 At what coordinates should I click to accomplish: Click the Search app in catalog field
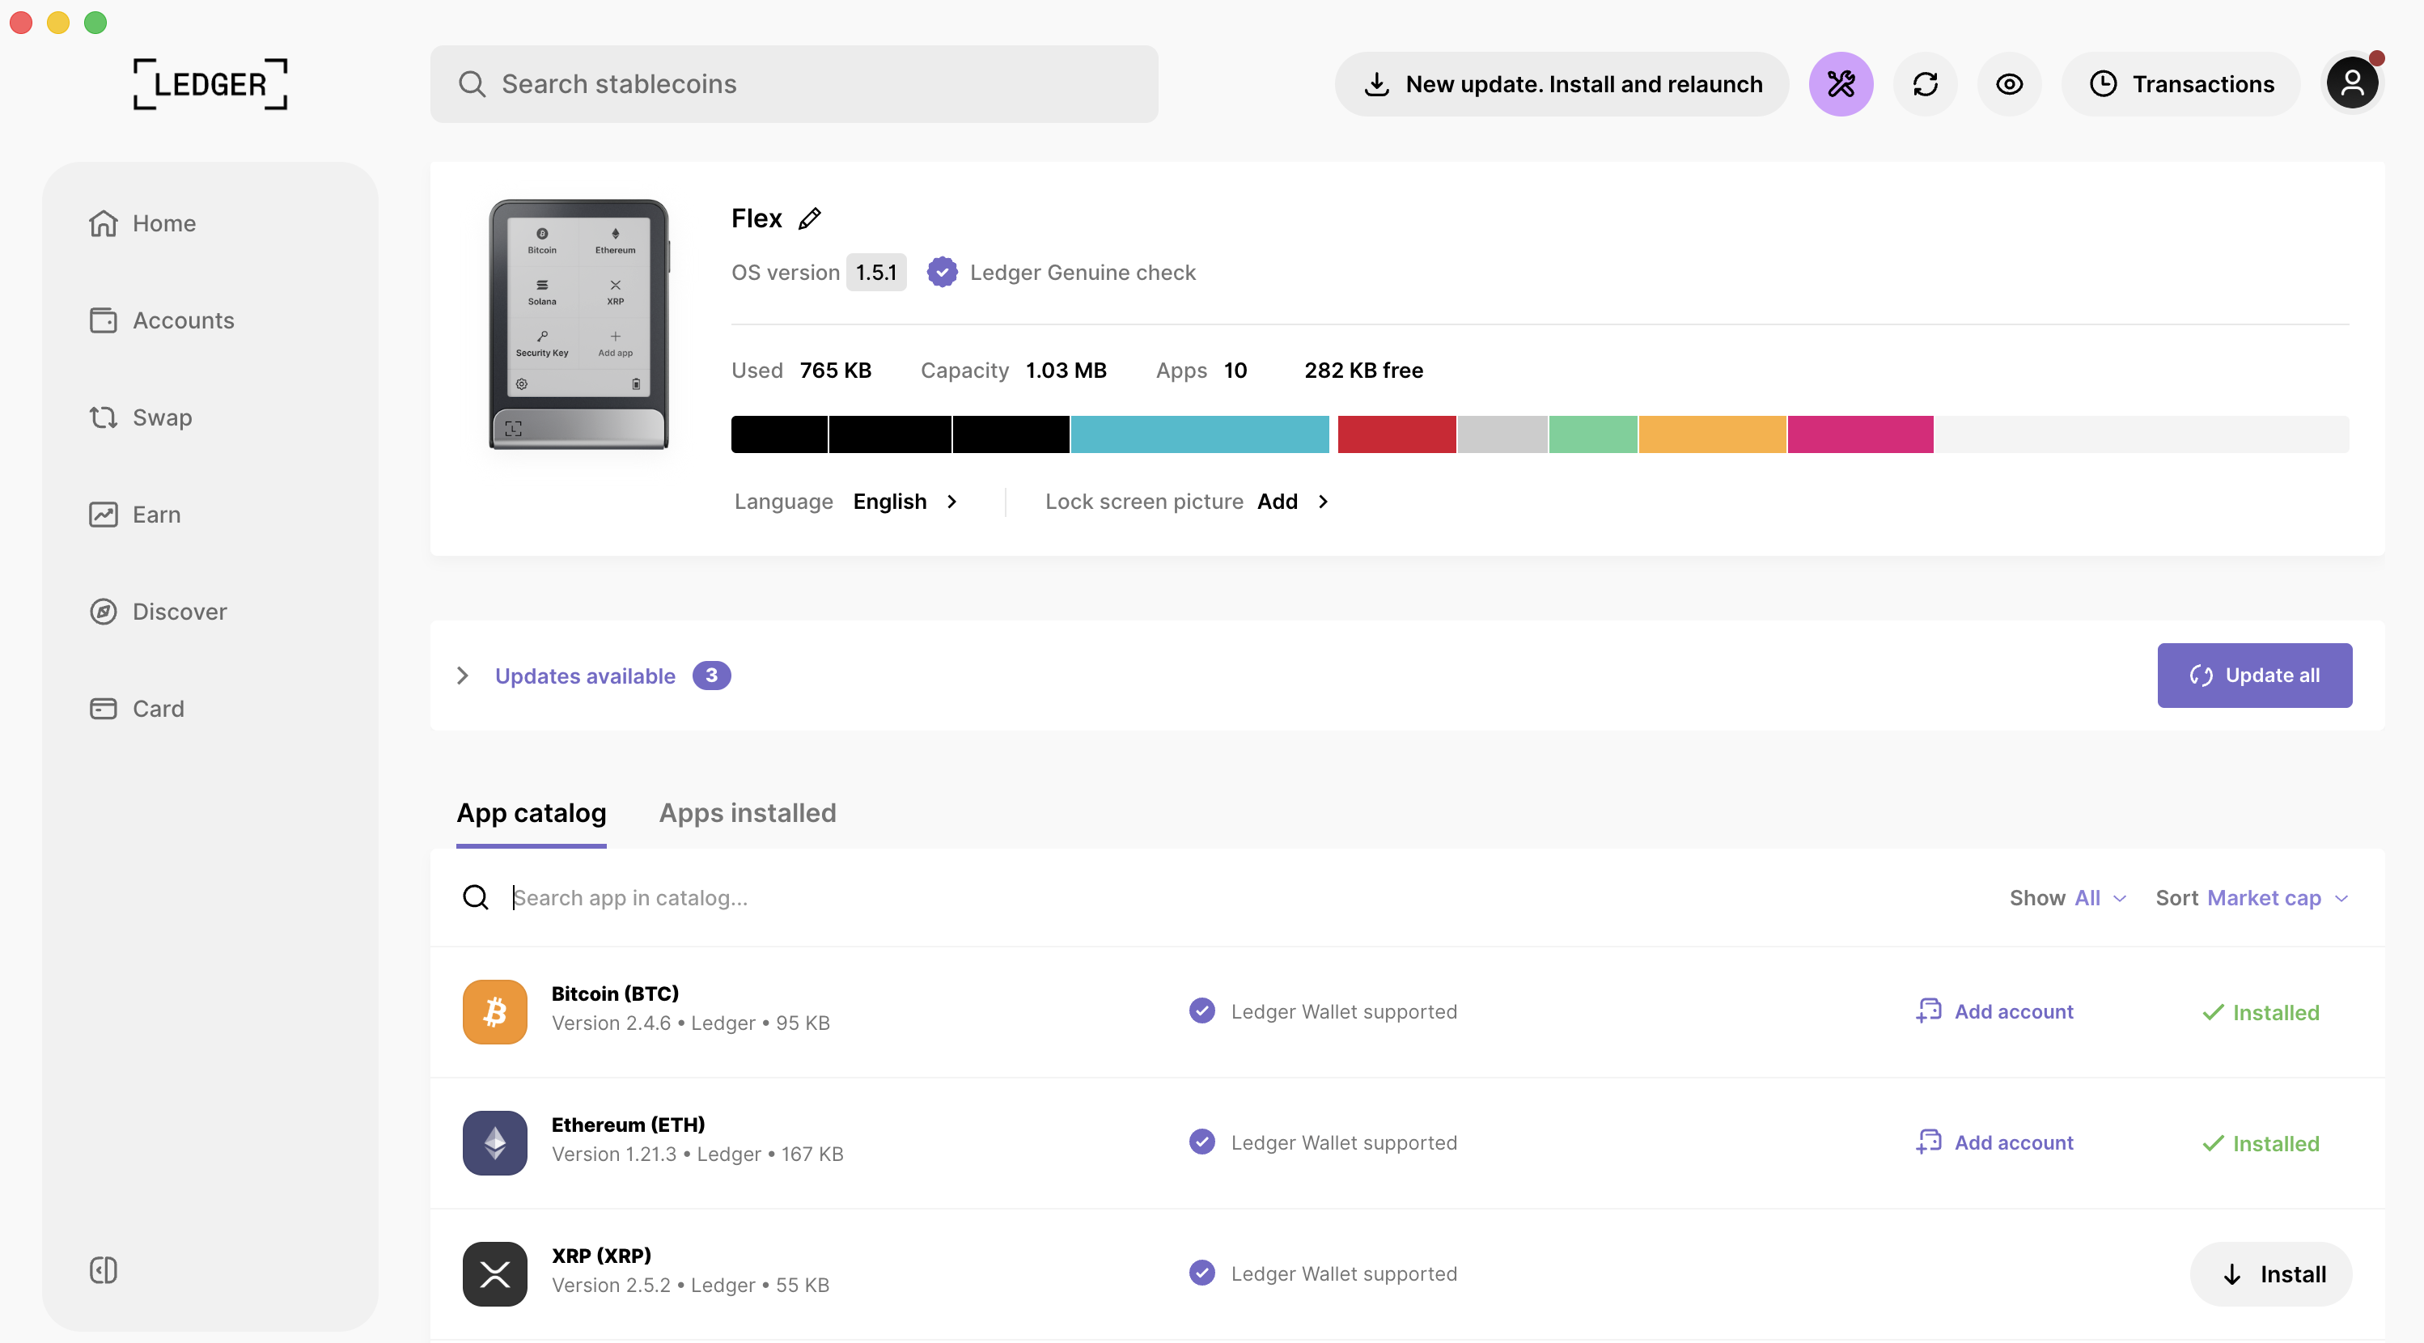click(x=1223, y=897)
